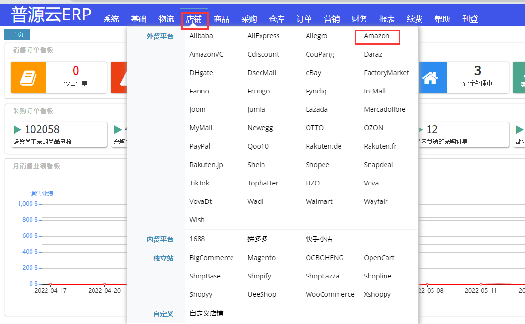Open the Shein platform entry
525x324 pixels.
pos(257,165)
